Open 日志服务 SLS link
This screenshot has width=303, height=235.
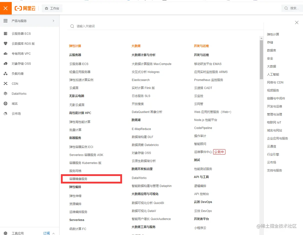[x=141, y=96]
